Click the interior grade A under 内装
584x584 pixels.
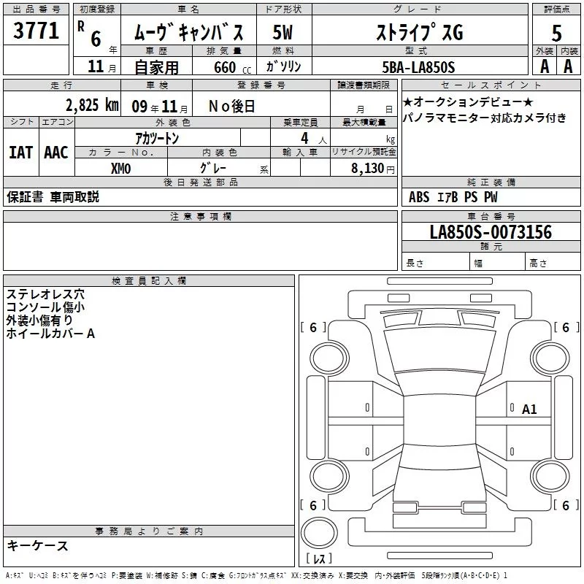tap(568, 66)
